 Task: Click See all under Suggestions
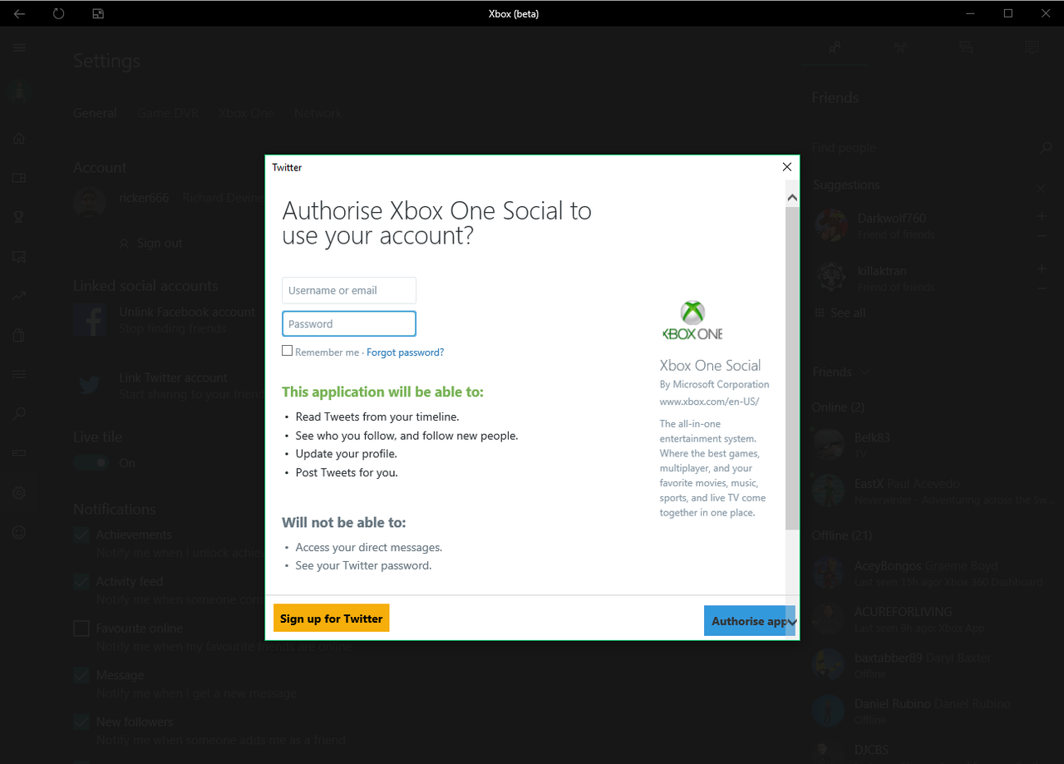pos(840,313)
